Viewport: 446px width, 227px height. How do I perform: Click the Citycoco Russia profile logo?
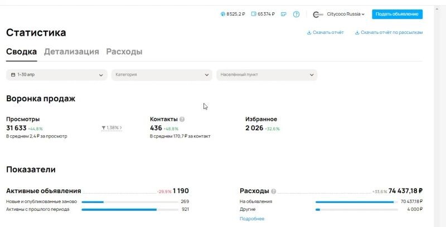point(318,14)
